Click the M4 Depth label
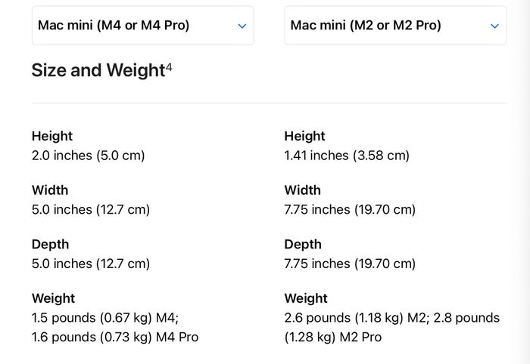 [x=51, y=245]
